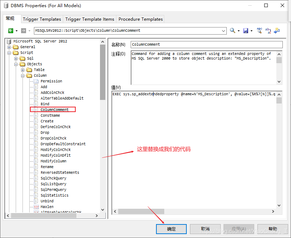
Task: Open the Trigger Templates tab
Action: (42, 19)
